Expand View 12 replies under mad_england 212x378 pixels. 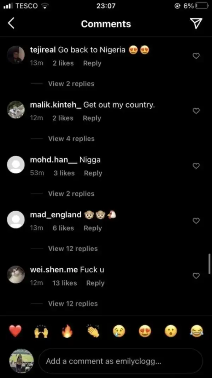point(73,248)
